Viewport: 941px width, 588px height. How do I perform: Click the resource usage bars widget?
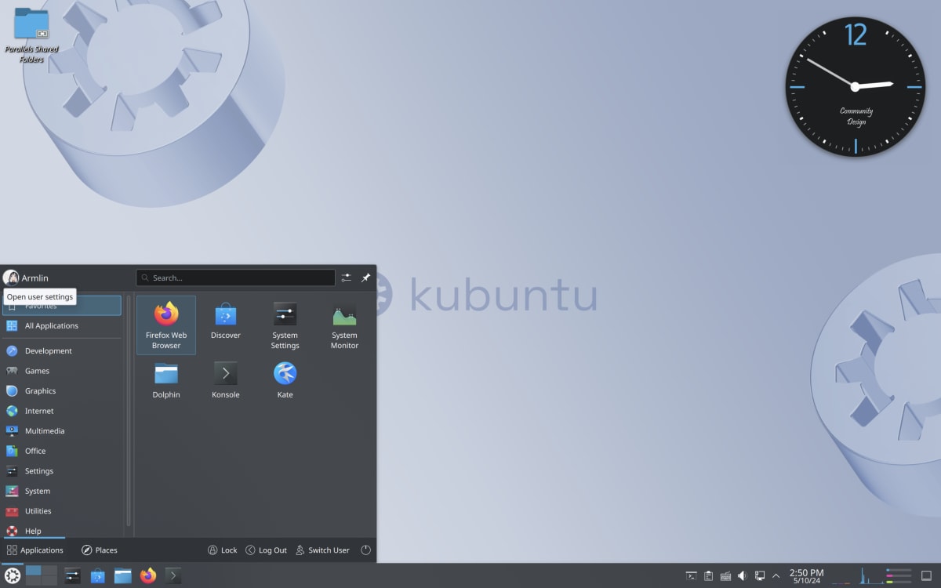899,576
